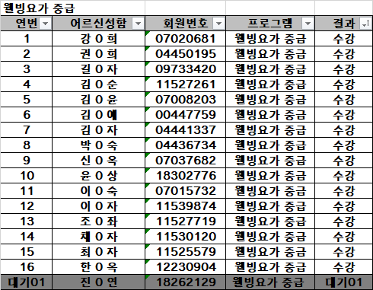
Task: Open the 어르신성함 column filter dropdown
Action: [x=139, y=24]
